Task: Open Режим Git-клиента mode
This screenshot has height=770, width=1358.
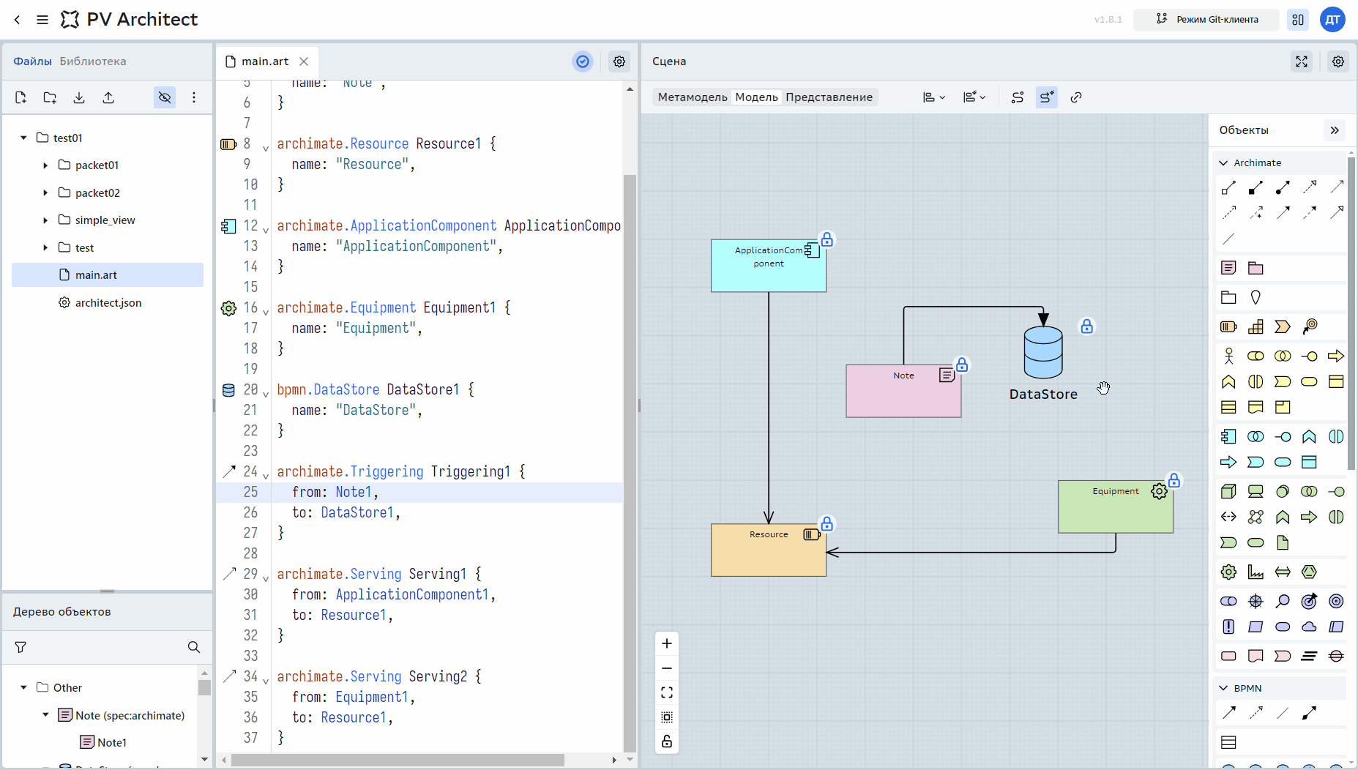Action: point(1206,20)
